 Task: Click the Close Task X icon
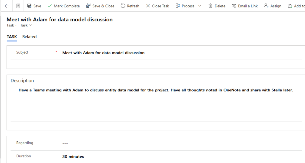pos(148,6)
